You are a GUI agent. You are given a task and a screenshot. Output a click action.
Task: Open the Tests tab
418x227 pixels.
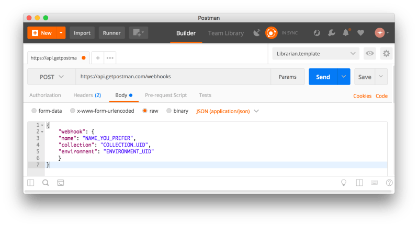coord(205,95)
